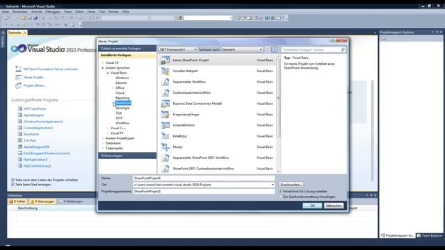
Task: Open the Datei menu
Action: 6,12
